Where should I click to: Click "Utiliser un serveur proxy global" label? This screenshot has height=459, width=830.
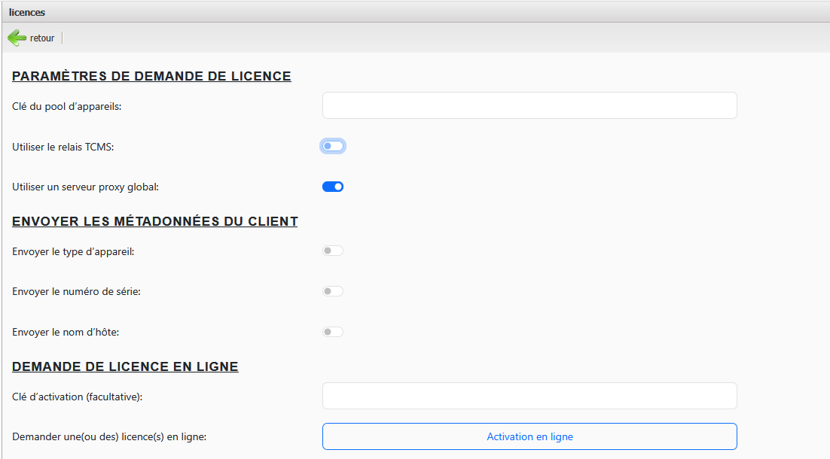click(x=86, y=187)
